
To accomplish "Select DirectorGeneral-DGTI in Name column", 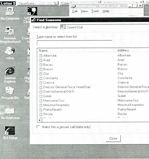I will 59,91.
